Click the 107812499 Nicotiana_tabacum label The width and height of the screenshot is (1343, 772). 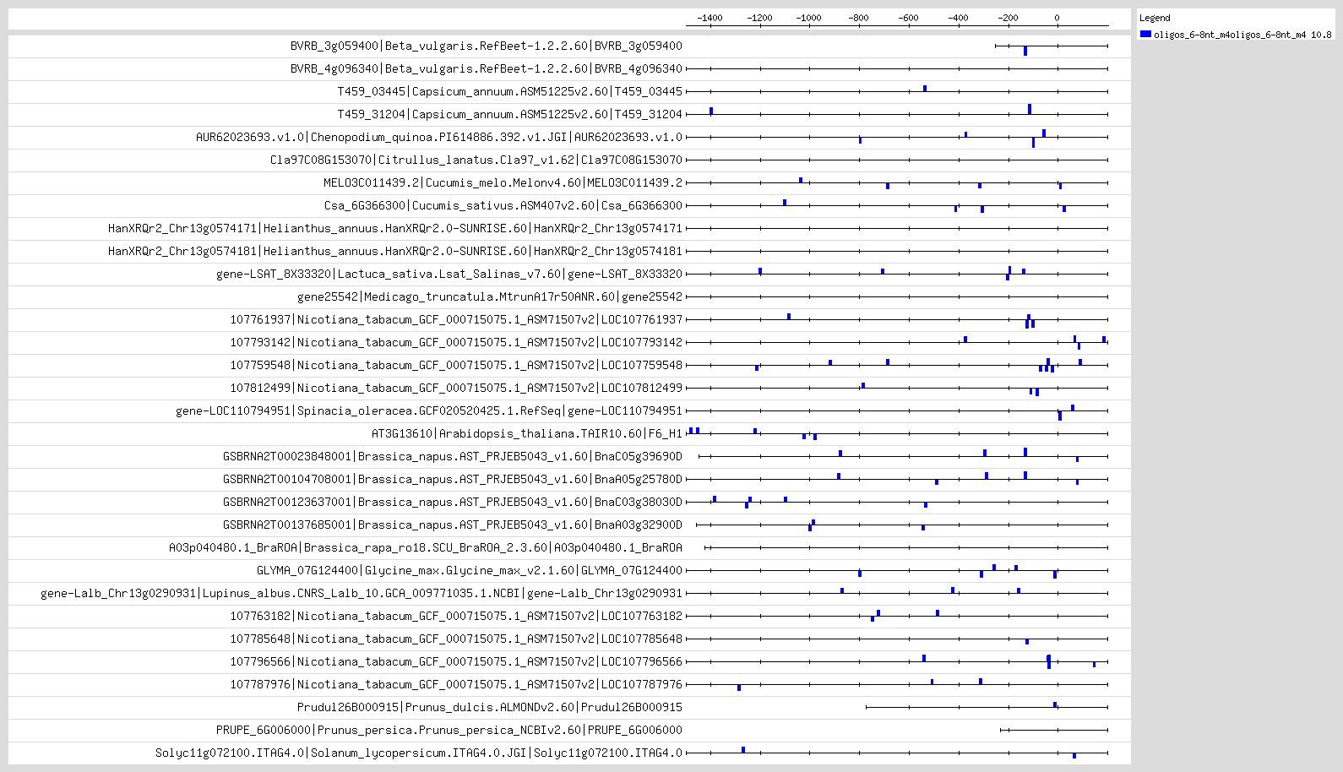(x=456, y=388)
